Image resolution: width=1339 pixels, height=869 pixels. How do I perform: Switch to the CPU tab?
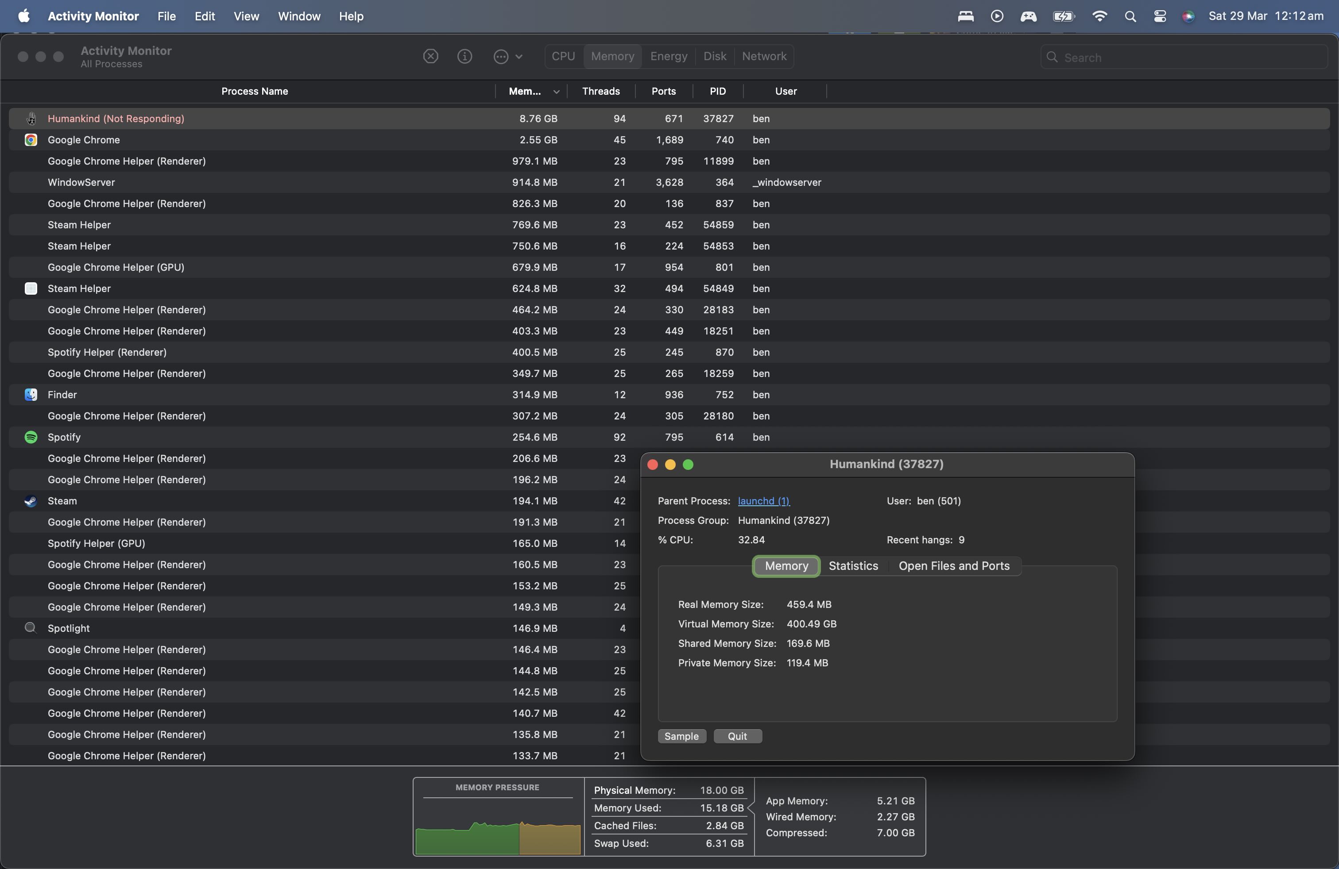click(563, 56)
